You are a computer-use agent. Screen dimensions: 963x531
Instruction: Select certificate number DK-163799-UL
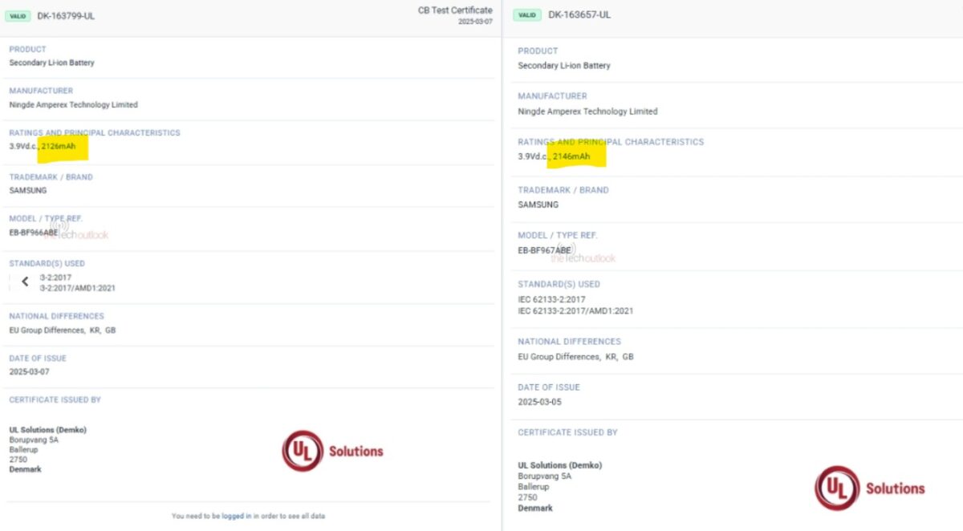point(66,16)
